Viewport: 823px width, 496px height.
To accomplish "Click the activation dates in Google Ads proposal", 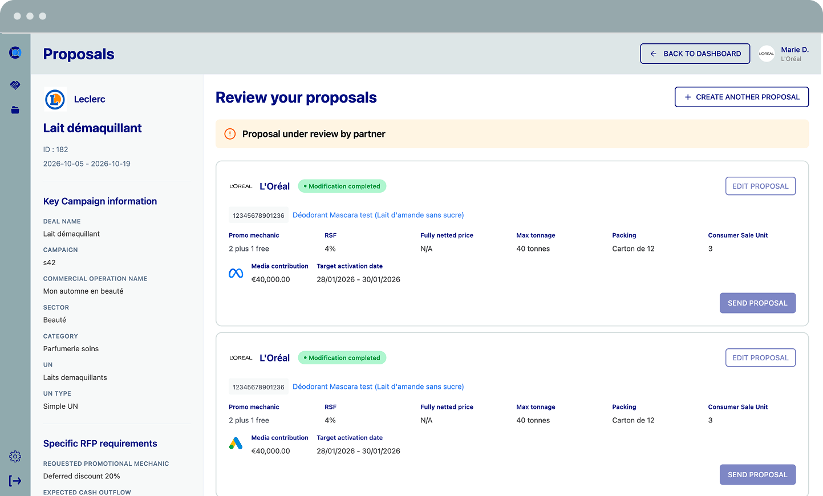I will 359,451.
